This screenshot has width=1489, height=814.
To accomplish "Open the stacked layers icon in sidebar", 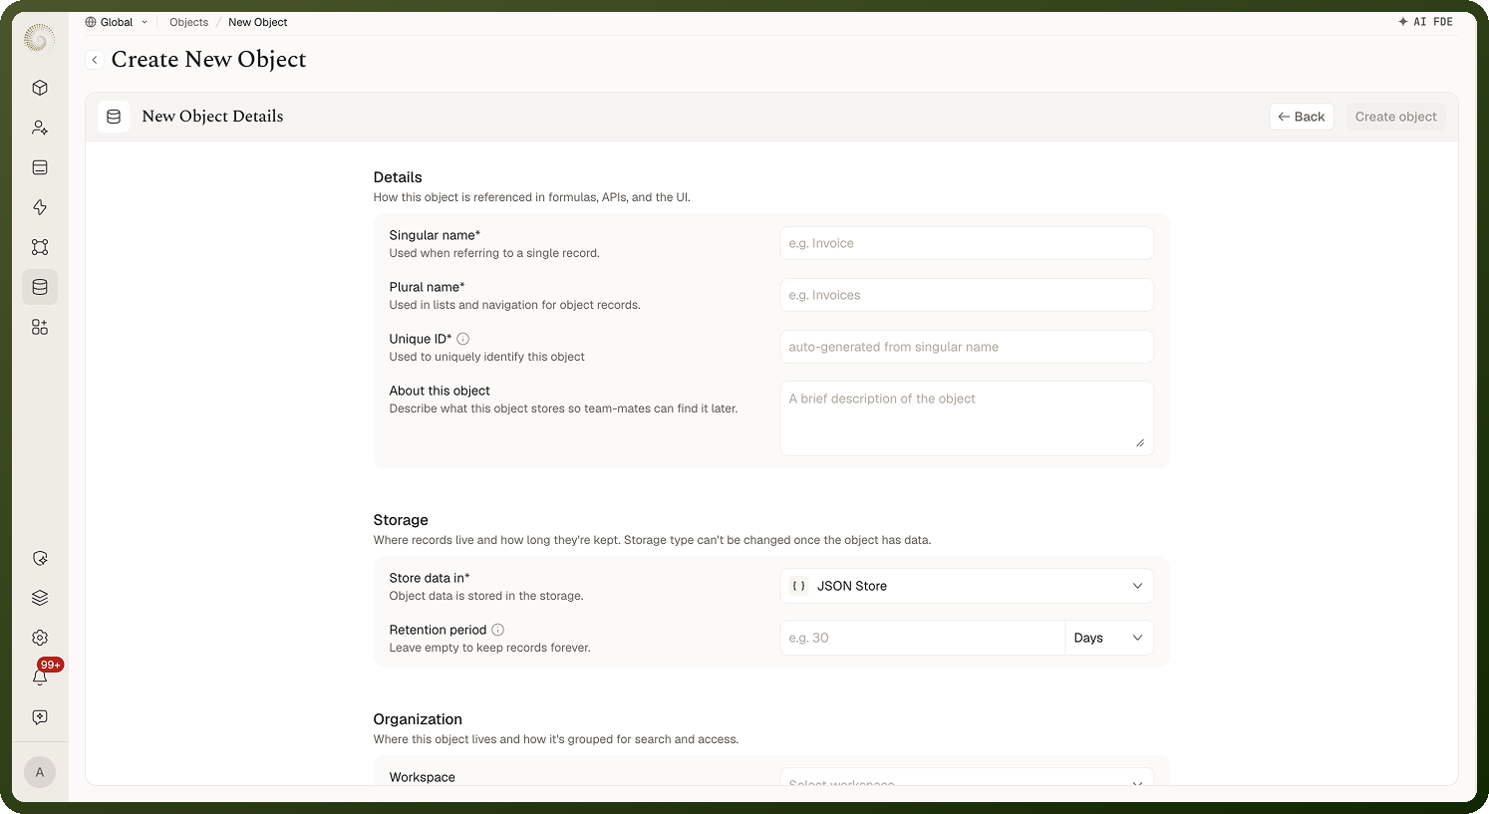I will coord(40,598).
